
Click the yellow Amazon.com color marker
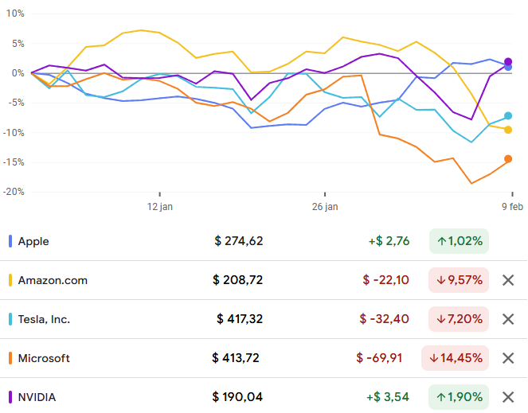click(x=10, y=280)
